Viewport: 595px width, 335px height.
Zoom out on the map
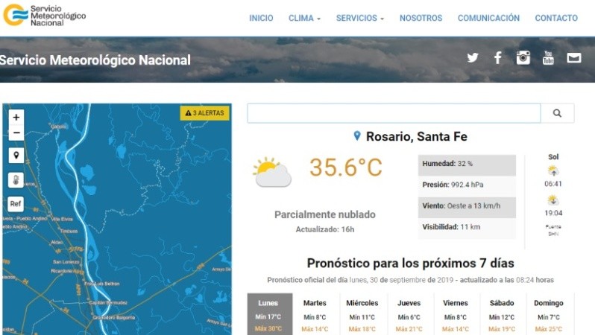[x=16, y=133]
